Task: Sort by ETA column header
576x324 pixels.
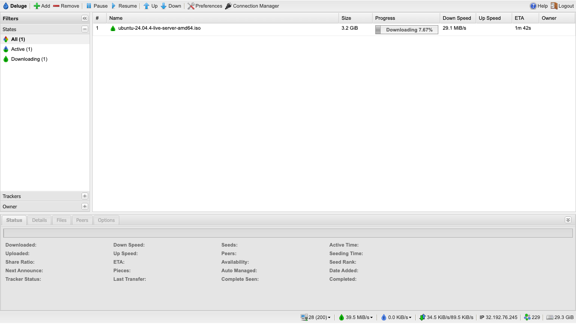Action: 525,18
